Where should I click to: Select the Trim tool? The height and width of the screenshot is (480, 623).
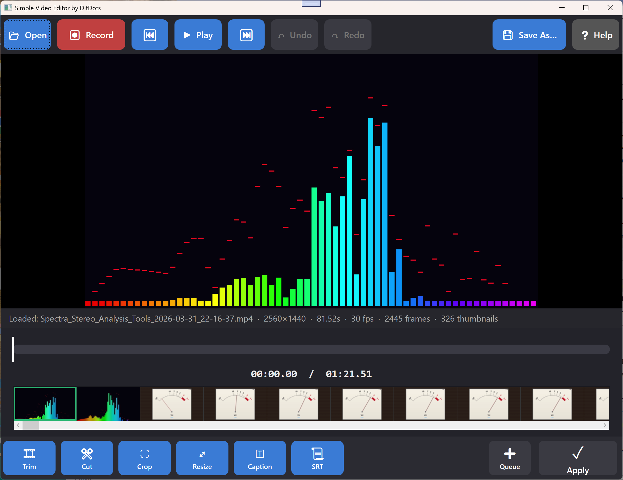click(x=29, y=458)
